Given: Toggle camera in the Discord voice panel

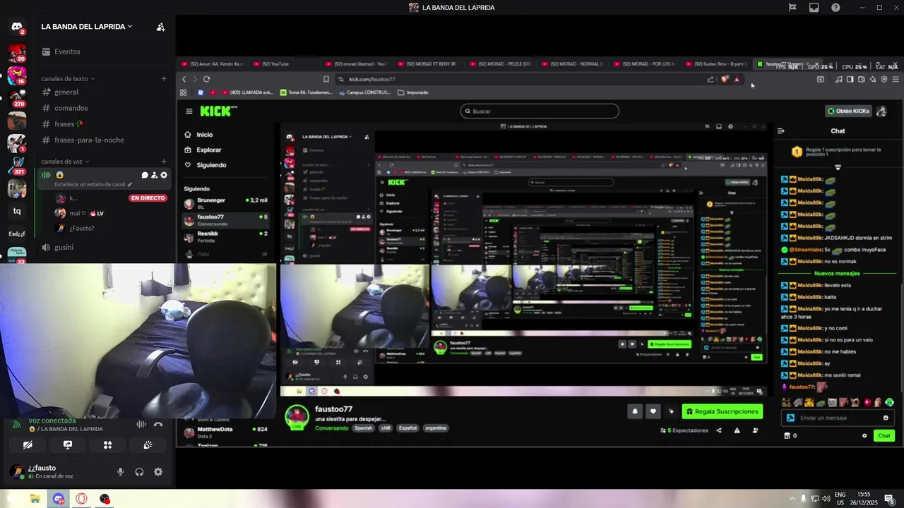Looking at the screenshot, I should tap(28, 445).
